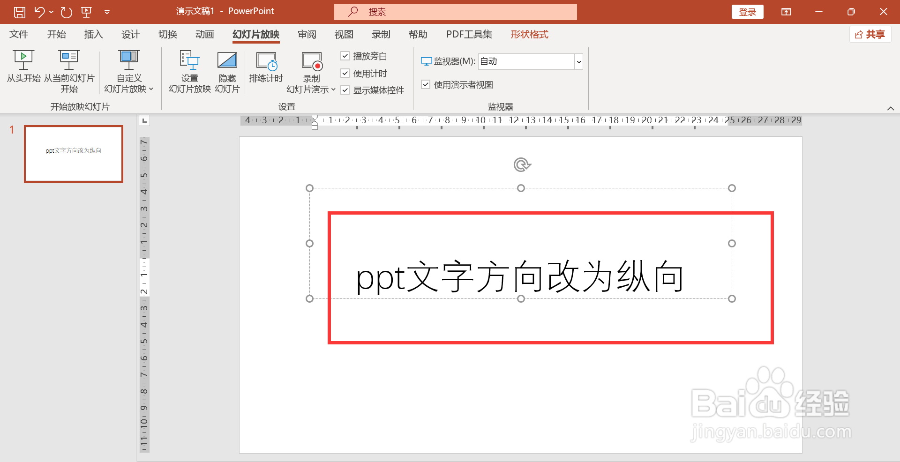The width and height of the screenshot is (900, 462).
Task: Switch to the 插入 ribbon tab
Action: pos(93,34)
